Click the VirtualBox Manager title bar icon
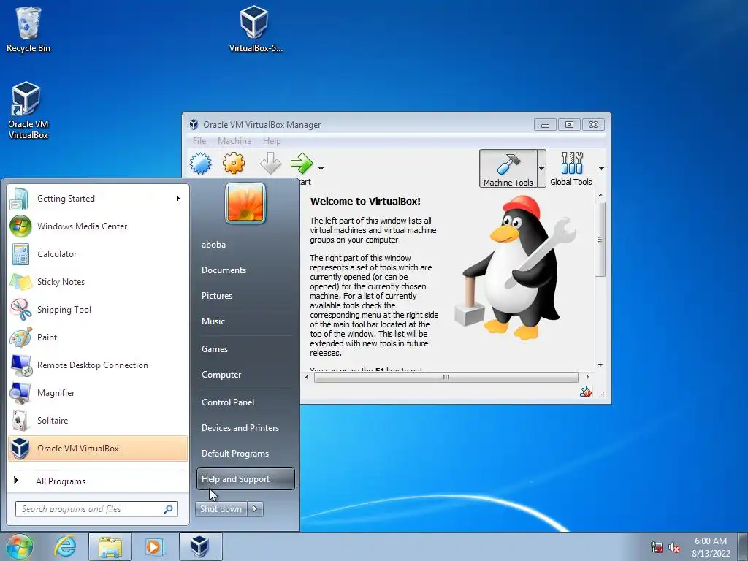748x561 pixels. pyautogui.click(x=194, y=124)
